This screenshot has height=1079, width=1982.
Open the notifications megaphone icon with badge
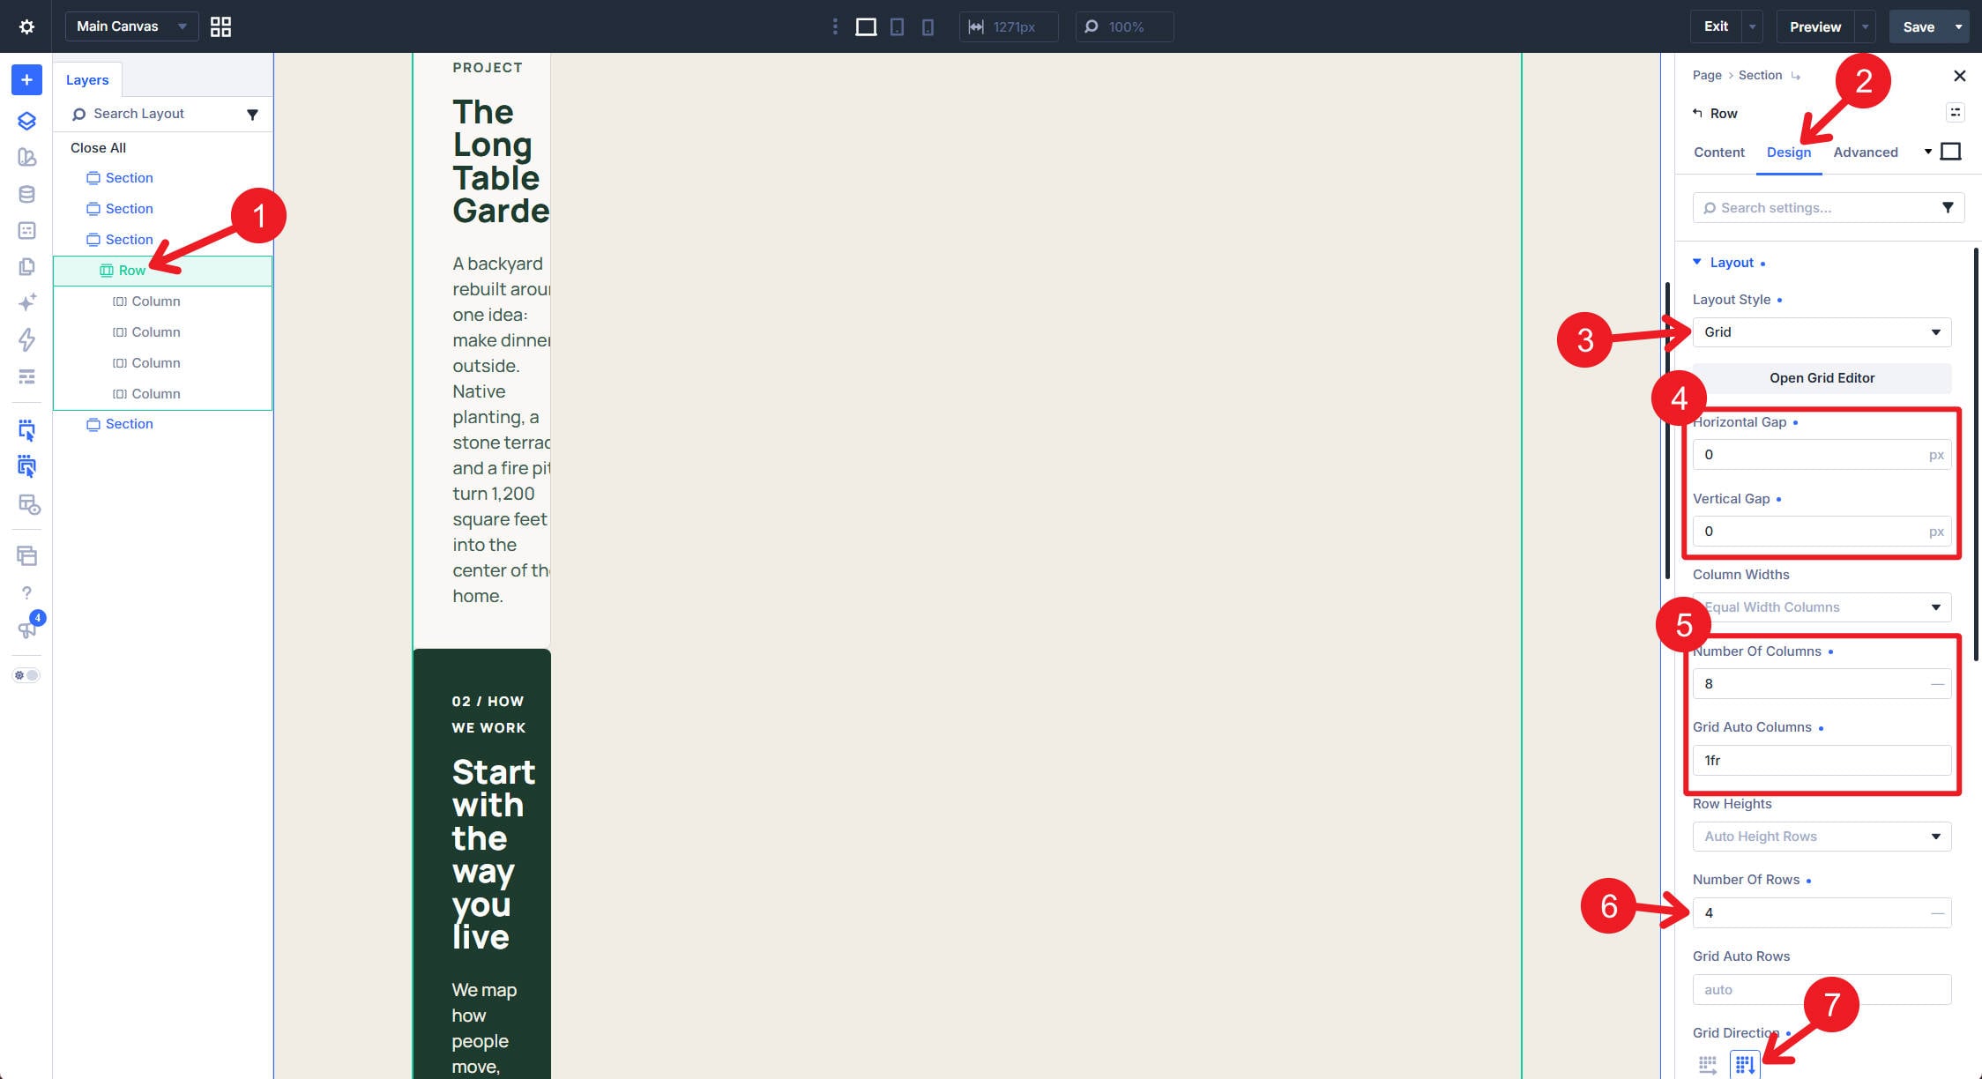(x=27, y=629)
